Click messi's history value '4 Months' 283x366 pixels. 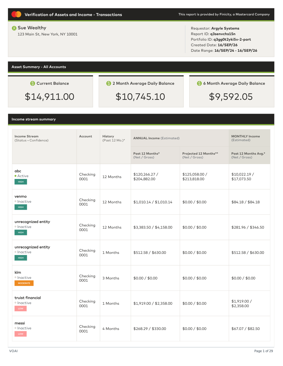[x=111, y=329]
